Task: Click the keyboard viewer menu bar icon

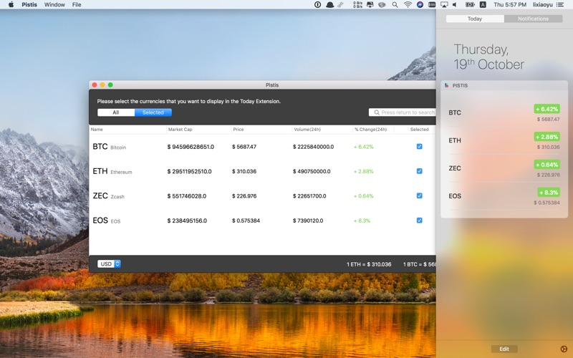Action: click(432, 5)
